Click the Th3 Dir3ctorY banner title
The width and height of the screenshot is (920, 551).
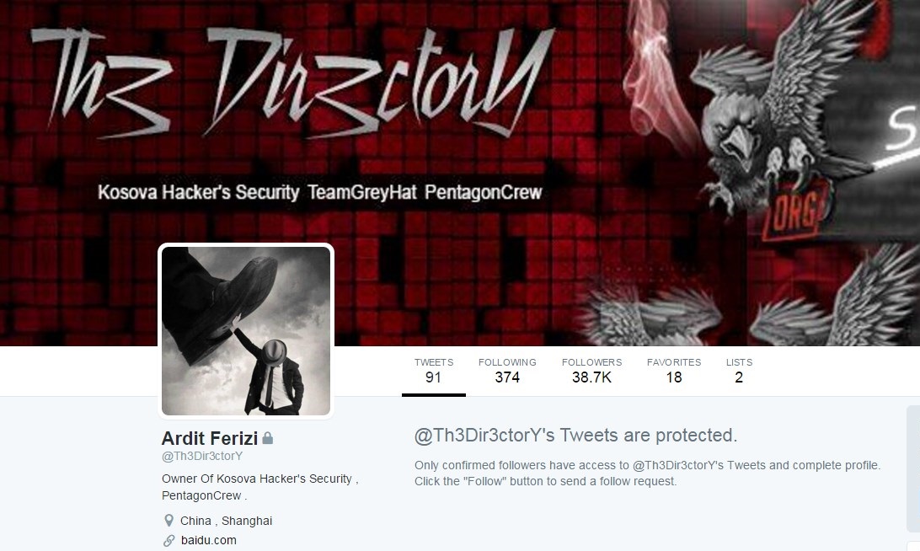[292, 83]
